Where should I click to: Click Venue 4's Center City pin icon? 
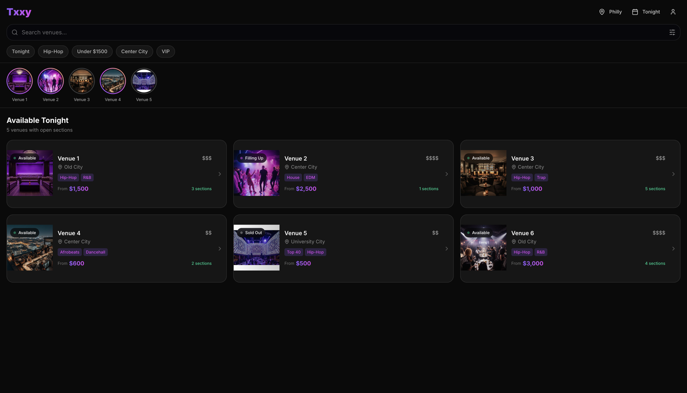pyautogui.click(x=60, y=242)
